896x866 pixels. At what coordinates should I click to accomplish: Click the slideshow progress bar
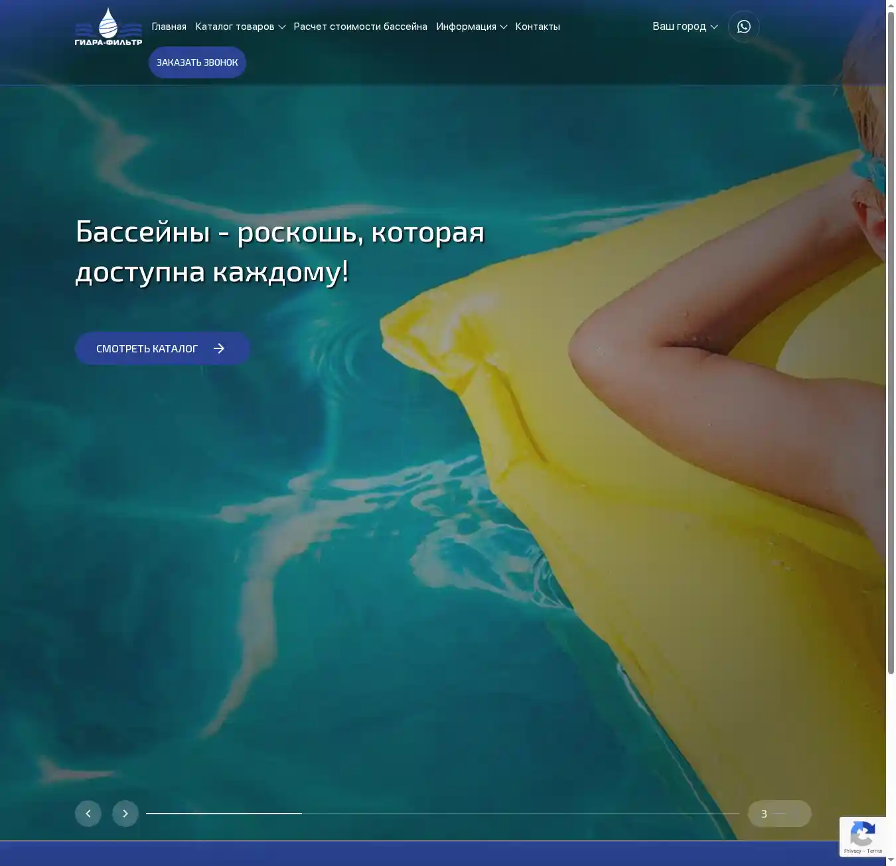coord(442,814)
